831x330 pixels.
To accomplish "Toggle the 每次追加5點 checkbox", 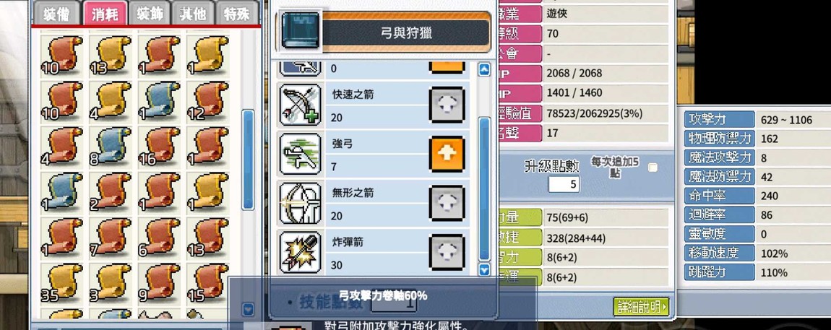I will click(x=653, y=168).
